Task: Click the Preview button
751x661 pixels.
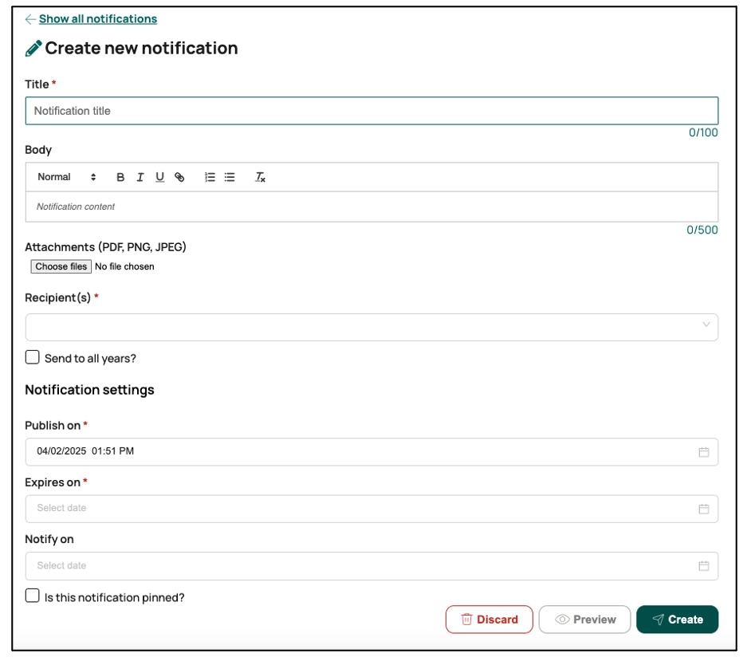Action: (584, 620)
